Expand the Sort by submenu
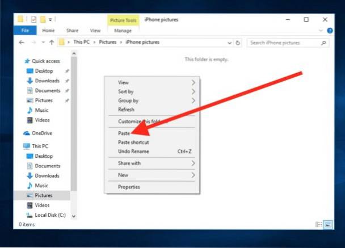Image resolution: width=345 pixels, height=248 pixels. pos(125,91)
